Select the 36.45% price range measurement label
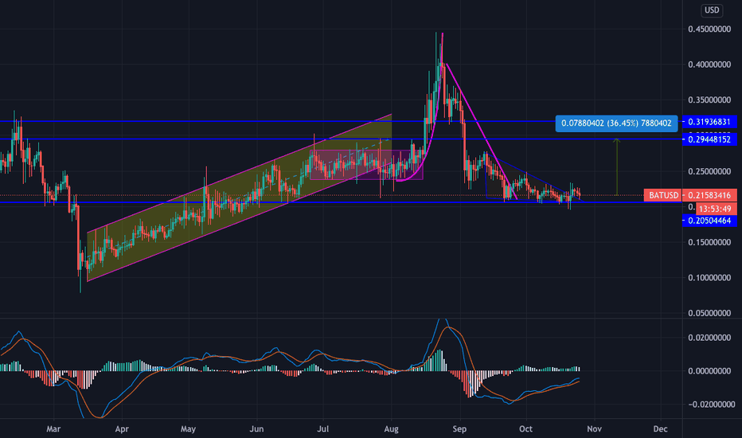This screenshot has height=438, width=742. point(616,123)
